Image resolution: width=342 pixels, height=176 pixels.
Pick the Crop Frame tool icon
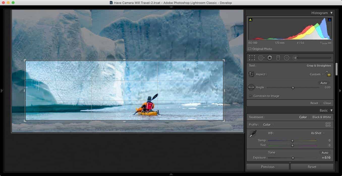click(251, 74)
